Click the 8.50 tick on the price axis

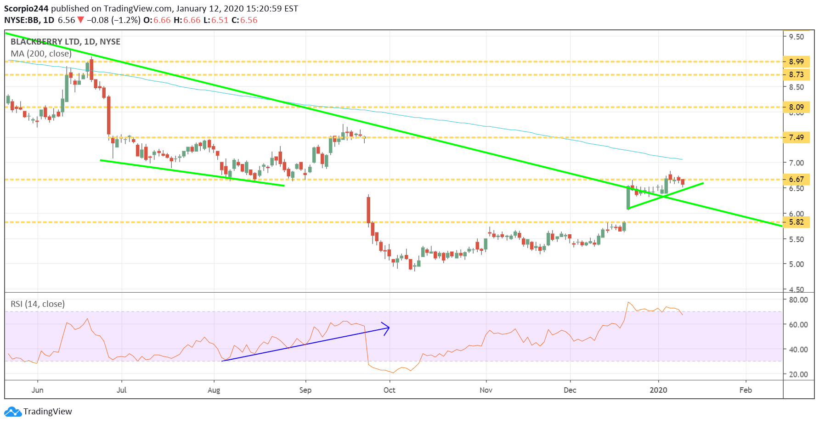[796, 87]
